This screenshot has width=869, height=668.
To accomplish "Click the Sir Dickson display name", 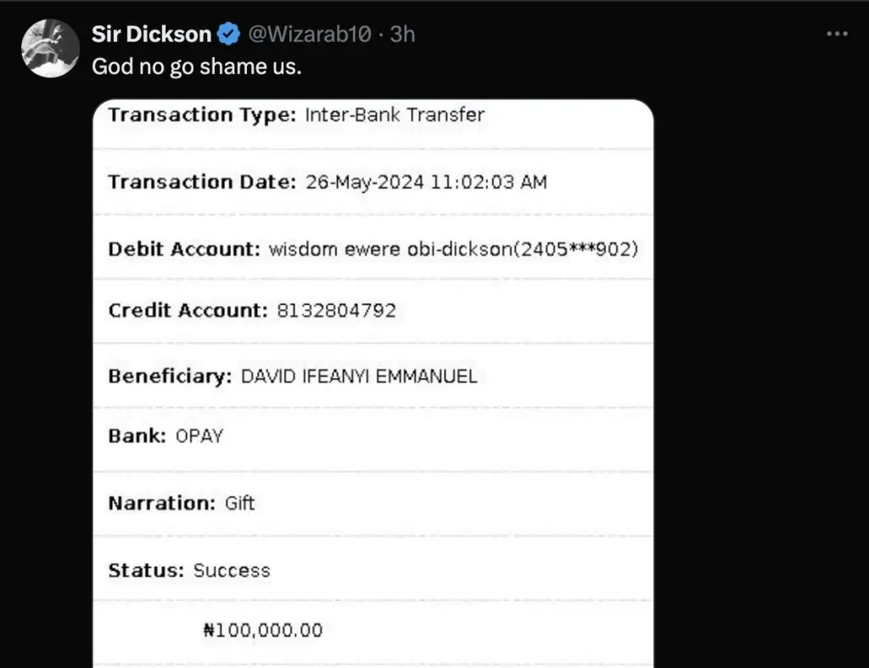I will click(151, 34).
